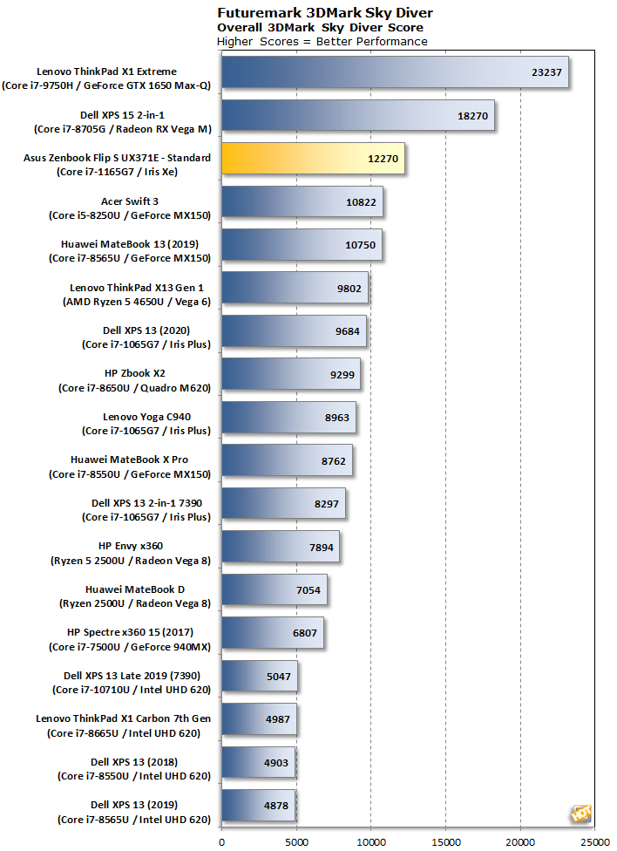Click the score value 4878
The height and width of the screenshot is (851, 617).
pyautogui.click(x=275, y=806)
